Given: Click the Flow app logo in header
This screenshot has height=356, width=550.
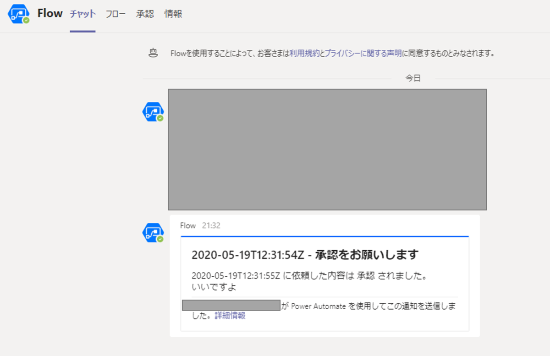Looking at the screenshot, I should [19, 14].
